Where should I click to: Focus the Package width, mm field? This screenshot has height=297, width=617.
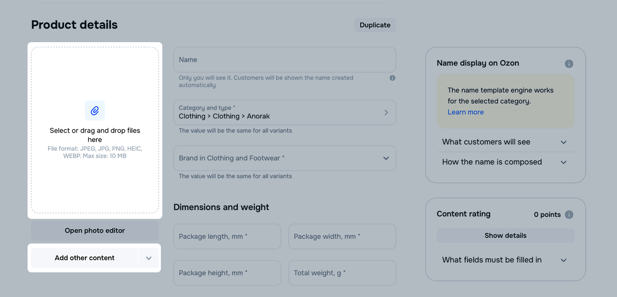click(x=342, y=236)
